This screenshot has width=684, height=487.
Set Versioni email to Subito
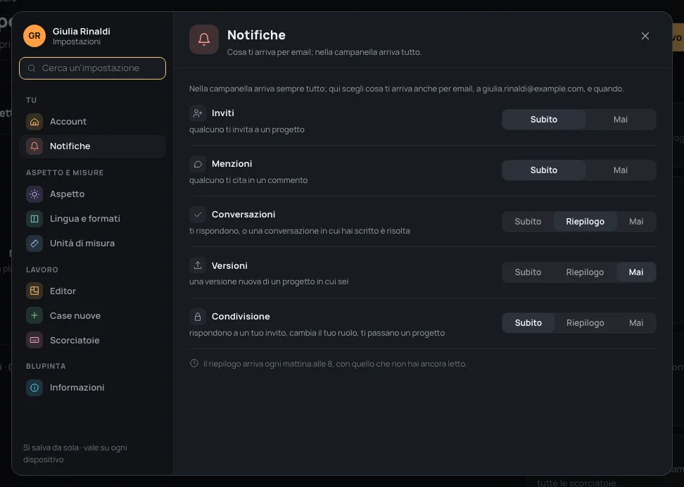(528, 272)
